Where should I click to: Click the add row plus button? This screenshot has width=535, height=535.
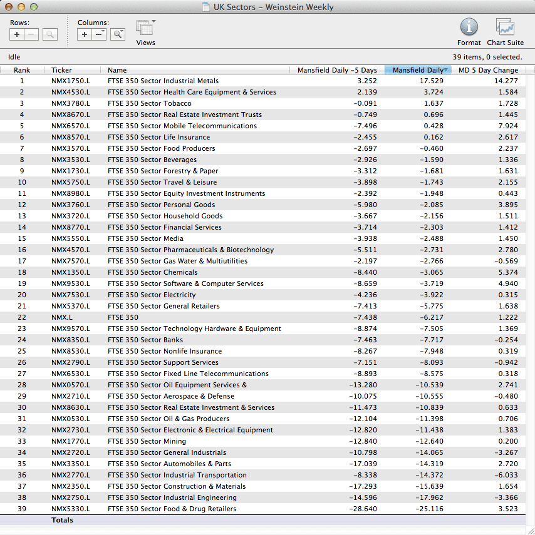[17, 34]
